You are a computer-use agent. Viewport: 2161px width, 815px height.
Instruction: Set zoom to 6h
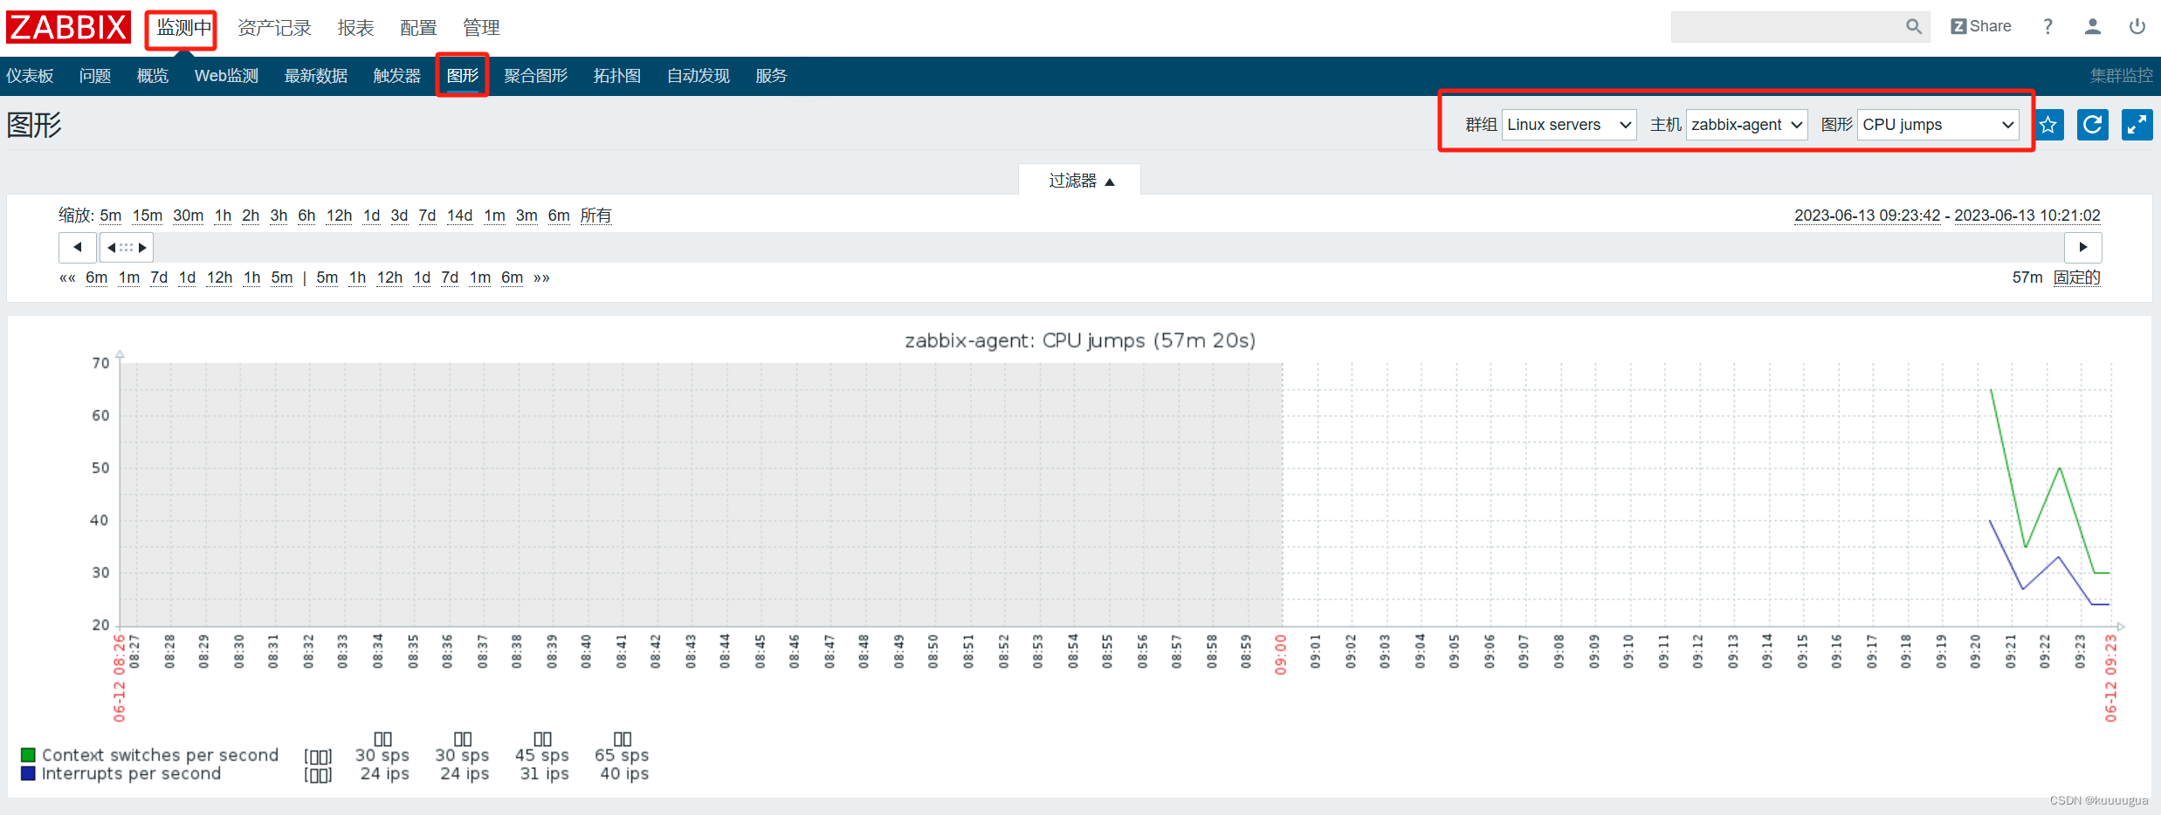(306, 216)
